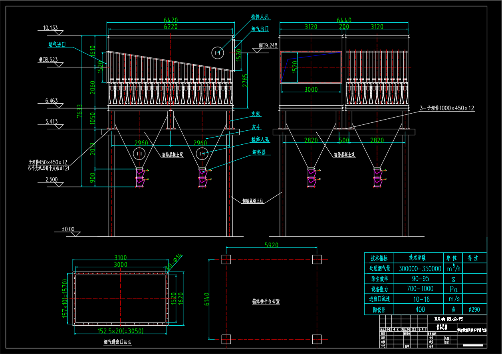Click the 2.500 elevation marker
Image resolution: width=502 pixels, height=354 pixels.
click(x=51, y=179)
